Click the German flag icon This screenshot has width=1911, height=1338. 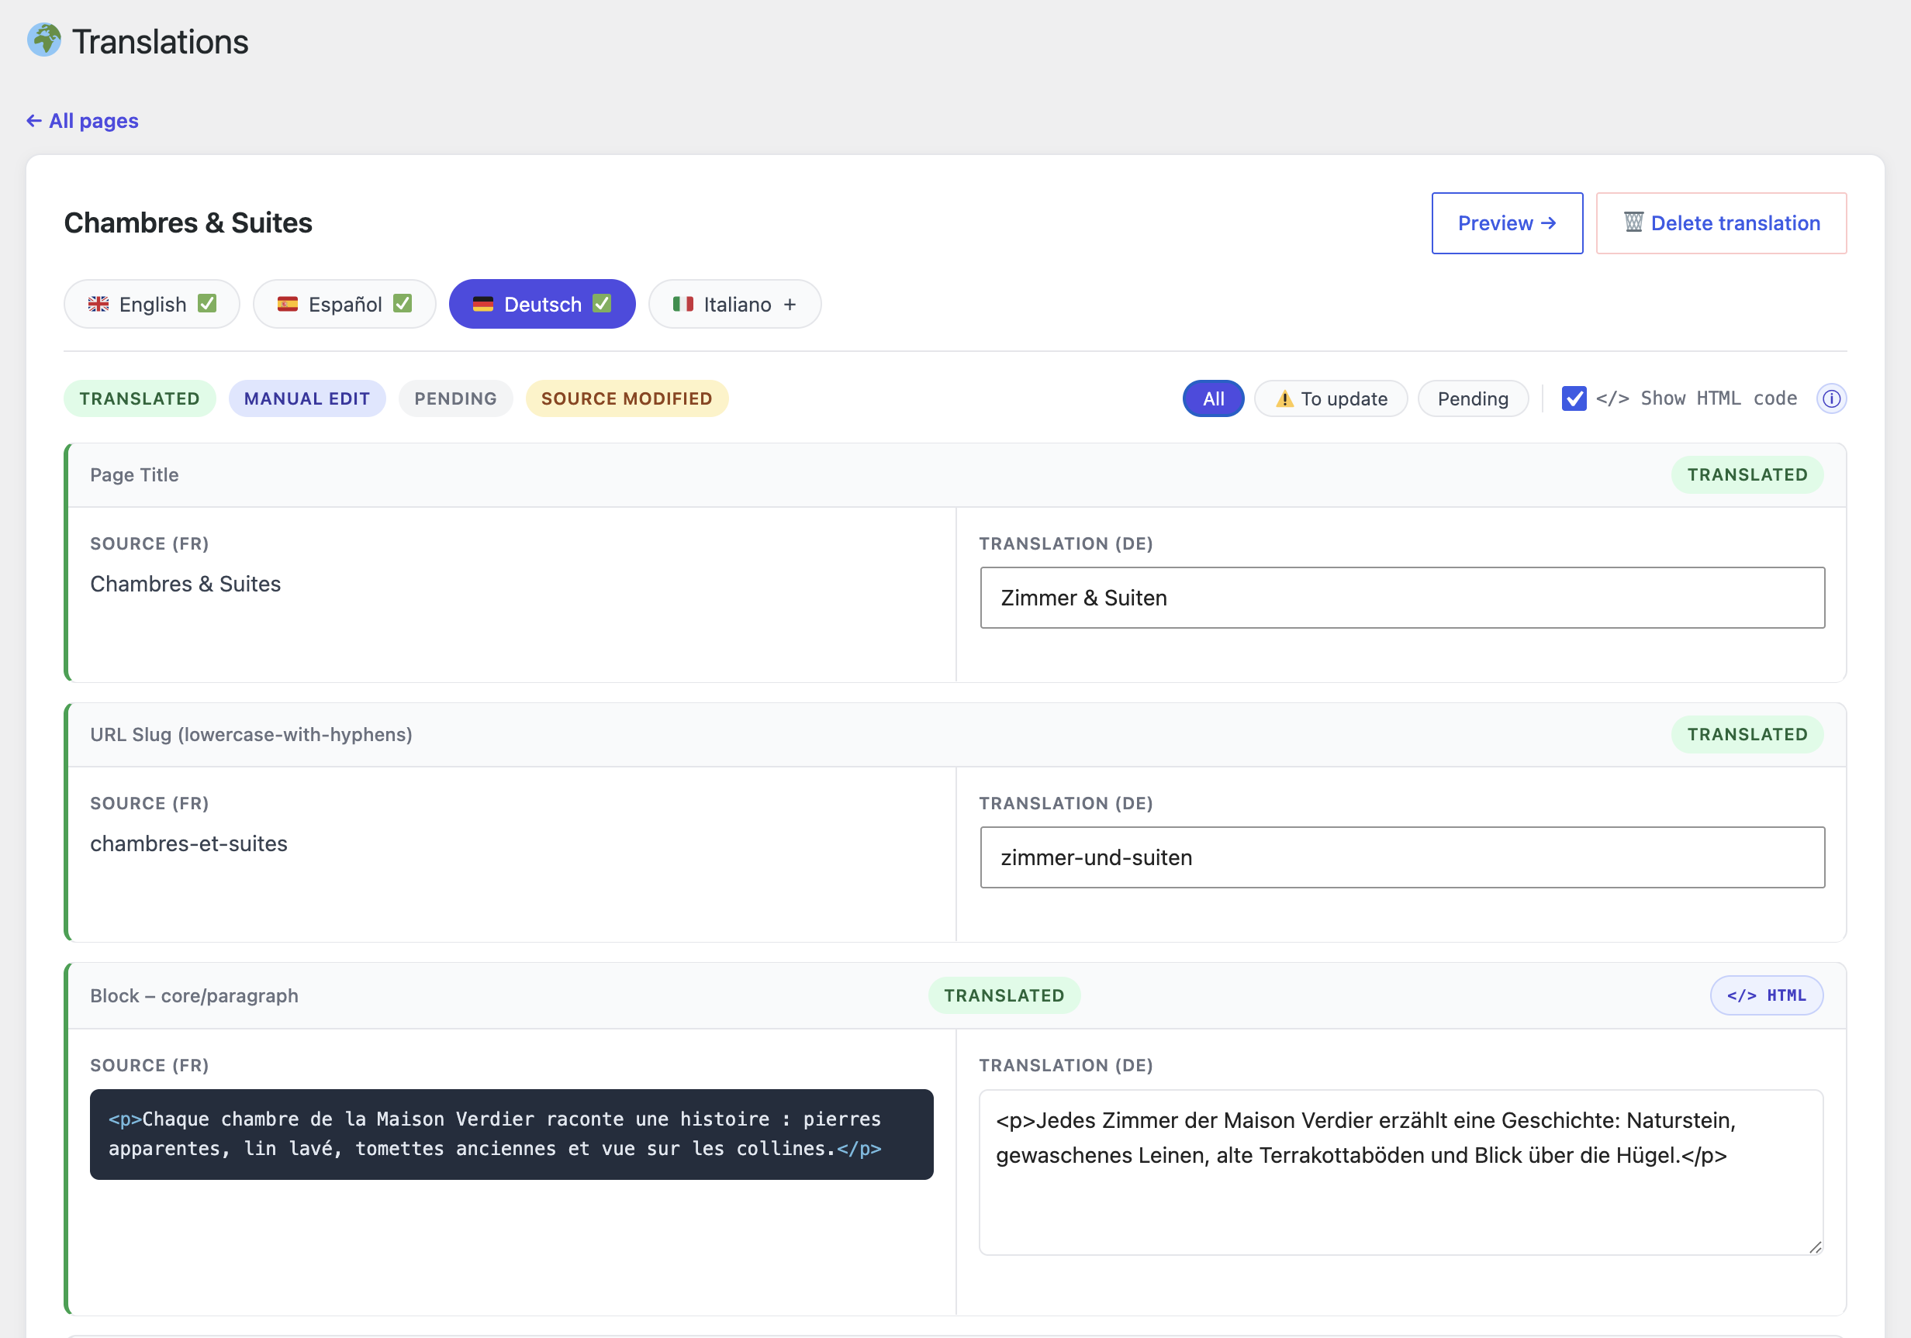[482, 304]
